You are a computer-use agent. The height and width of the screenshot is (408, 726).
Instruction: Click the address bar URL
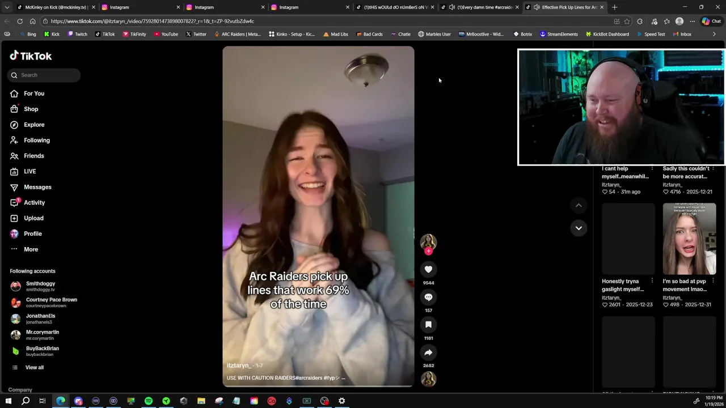click(x=152, y=21)
